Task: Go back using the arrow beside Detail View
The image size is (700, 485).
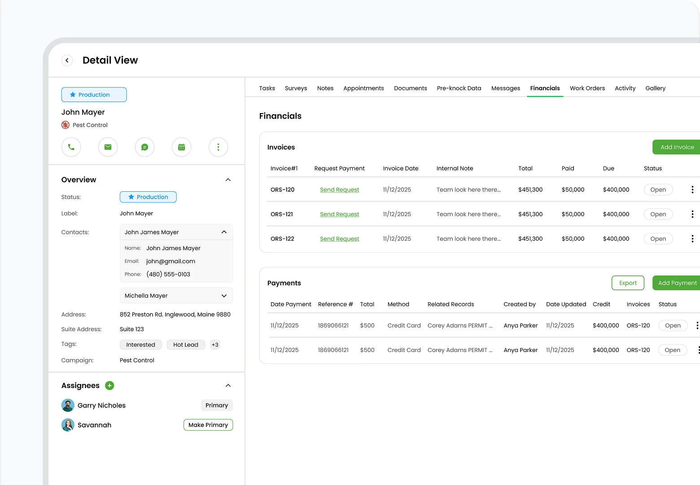Action: (67, 60)
